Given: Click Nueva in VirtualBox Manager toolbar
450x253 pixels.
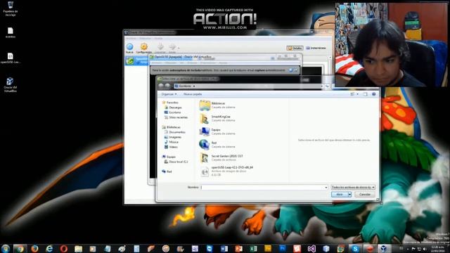Looking at the screenshot, I should [129, 48].
